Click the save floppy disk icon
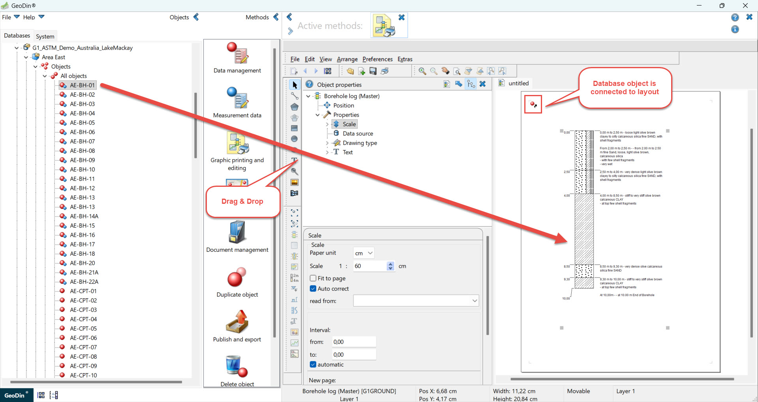This screenshot has height=402, width=758. (x=373, y=71)
